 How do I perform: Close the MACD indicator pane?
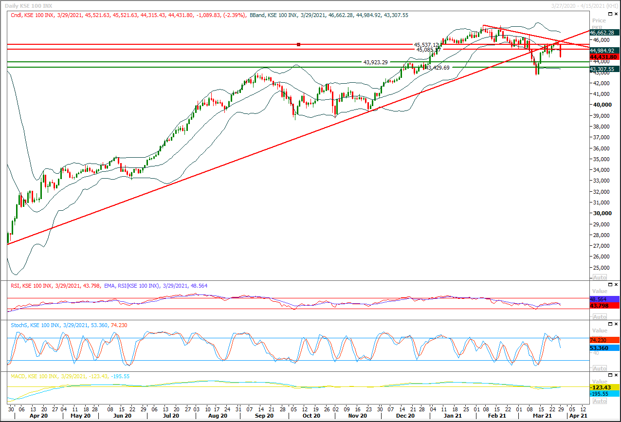point(616,376)
